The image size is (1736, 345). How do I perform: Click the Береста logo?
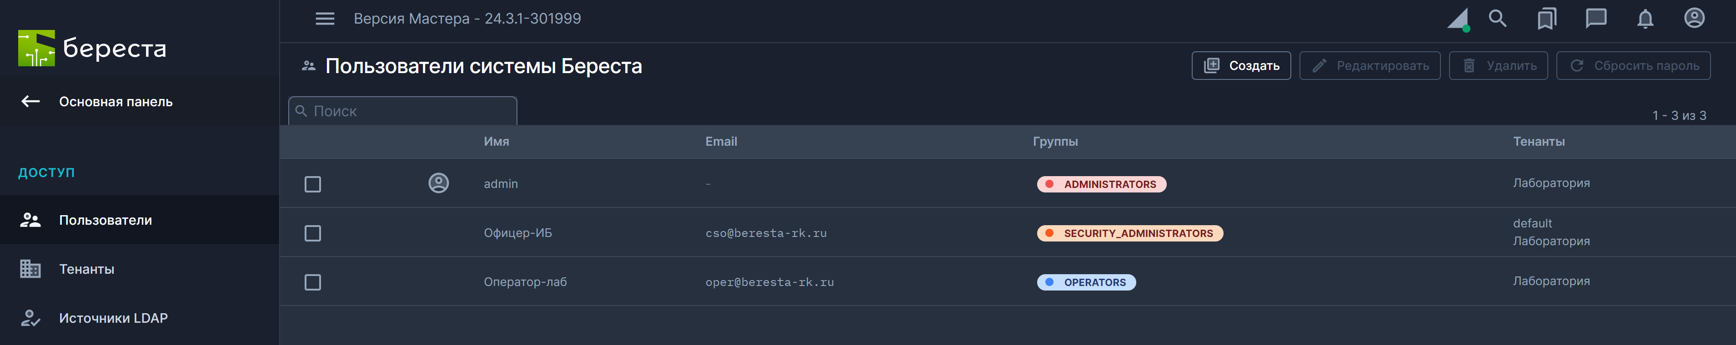click(92, 49)
